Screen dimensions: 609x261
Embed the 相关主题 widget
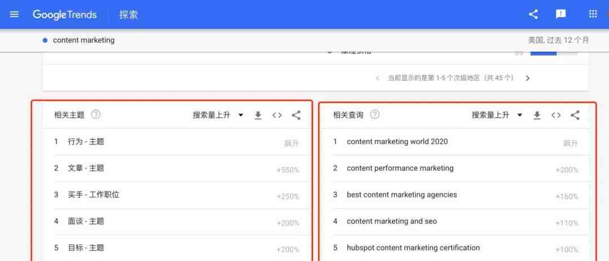point(277,115)
